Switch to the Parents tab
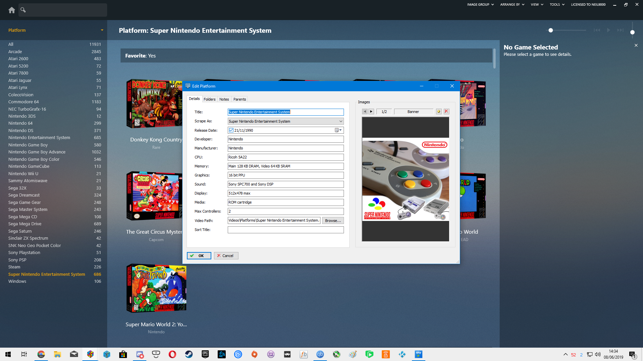Image resolution: width=643 pixels, height=361 pixels. click(x=239, y=99)
